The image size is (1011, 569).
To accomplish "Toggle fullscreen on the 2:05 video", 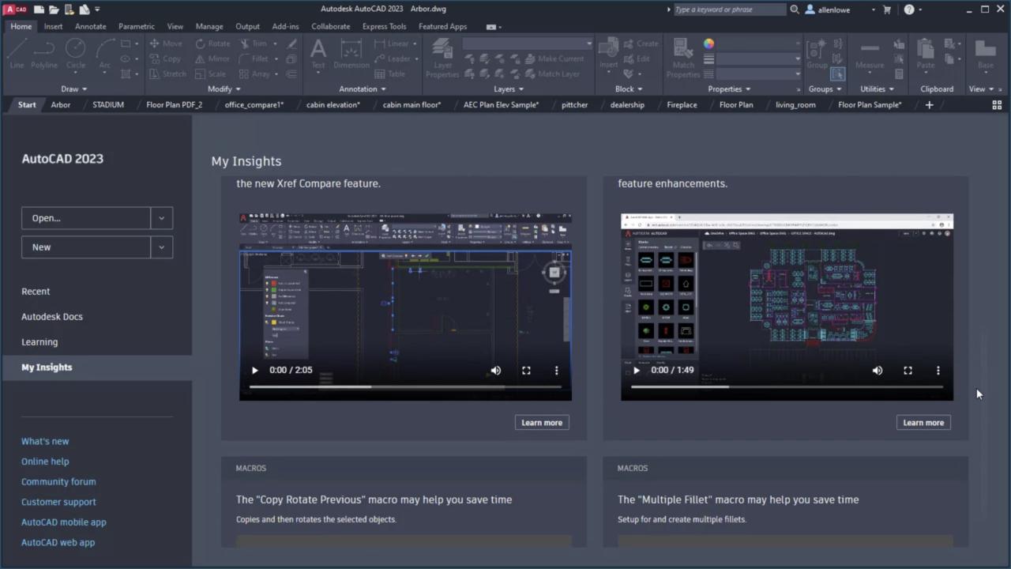I will coord(526,370).
